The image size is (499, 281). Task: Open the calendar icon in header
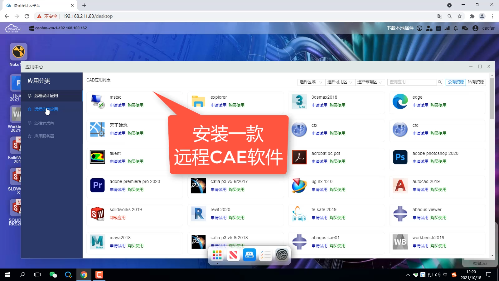click(x=438, y=28)
